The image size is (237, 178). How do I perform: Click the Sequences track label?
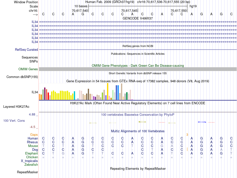click(30, 57)
